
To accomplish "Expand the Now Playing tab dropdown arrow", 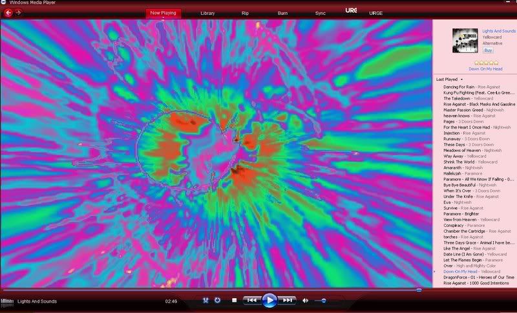I will tap(164, 17).
